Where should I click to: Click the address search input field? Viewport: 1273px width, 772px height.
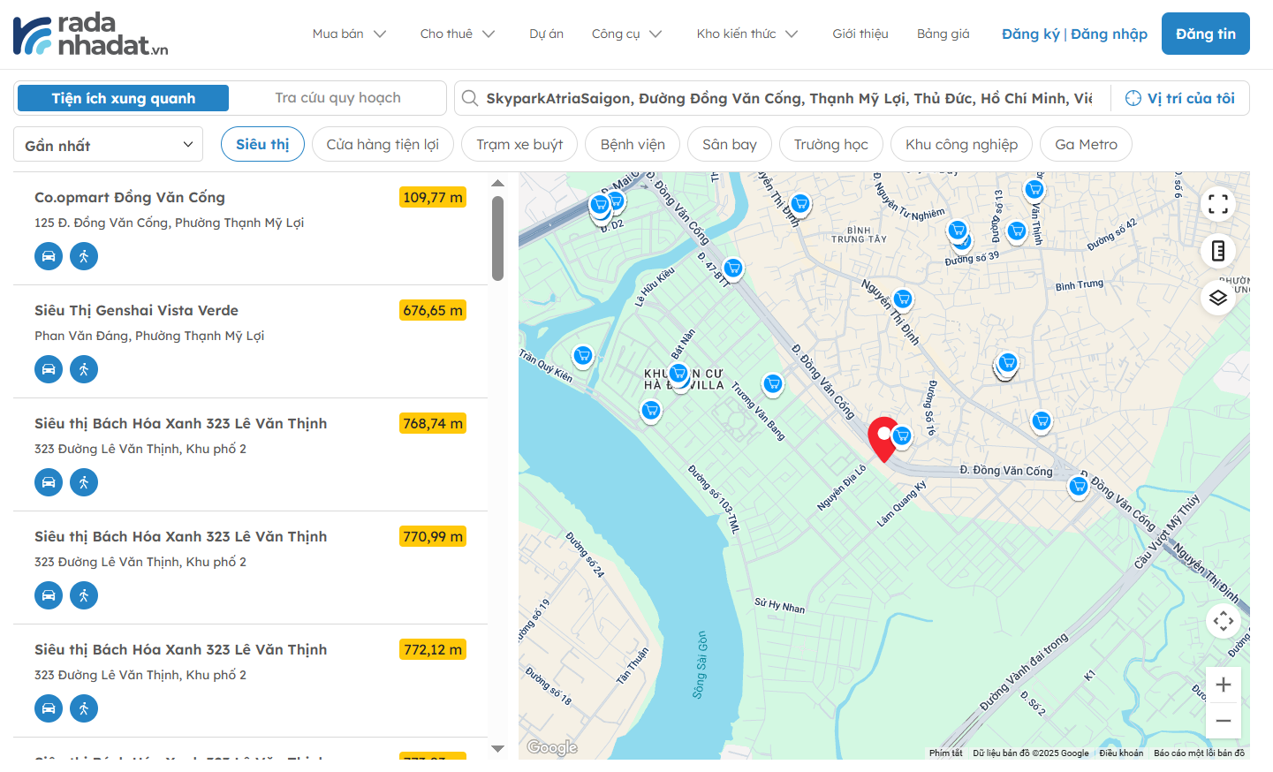click(x=789, y=98)
